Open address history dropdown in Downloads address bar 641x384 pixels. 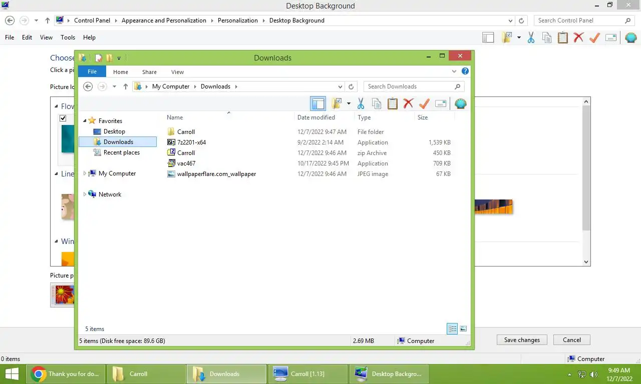pos(341,86)
